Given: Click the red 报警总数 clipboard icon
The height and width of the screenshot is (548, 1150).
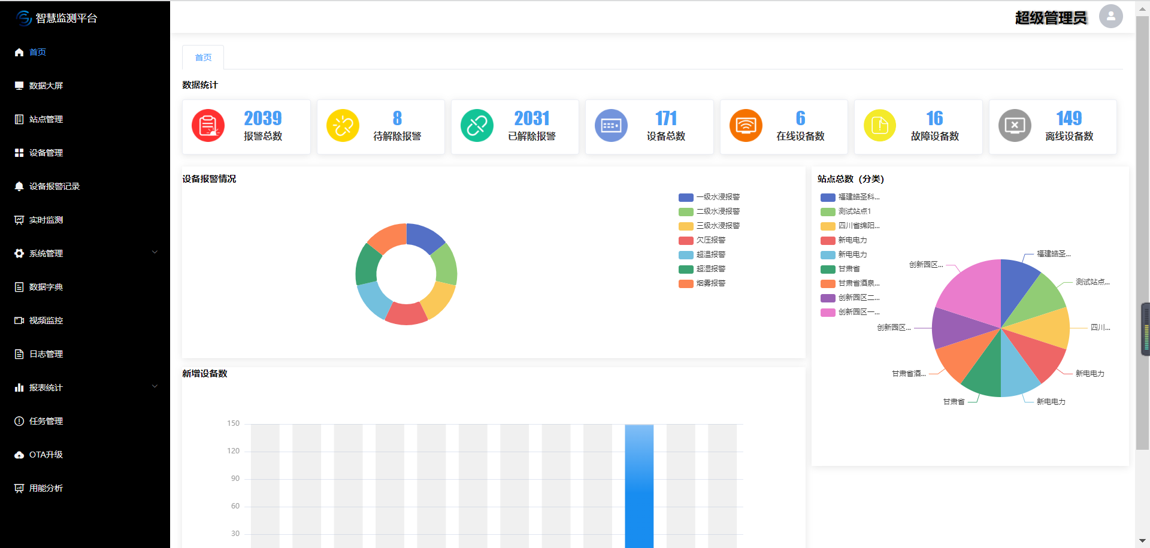Looking at the screenshot, I should (208, 126).
